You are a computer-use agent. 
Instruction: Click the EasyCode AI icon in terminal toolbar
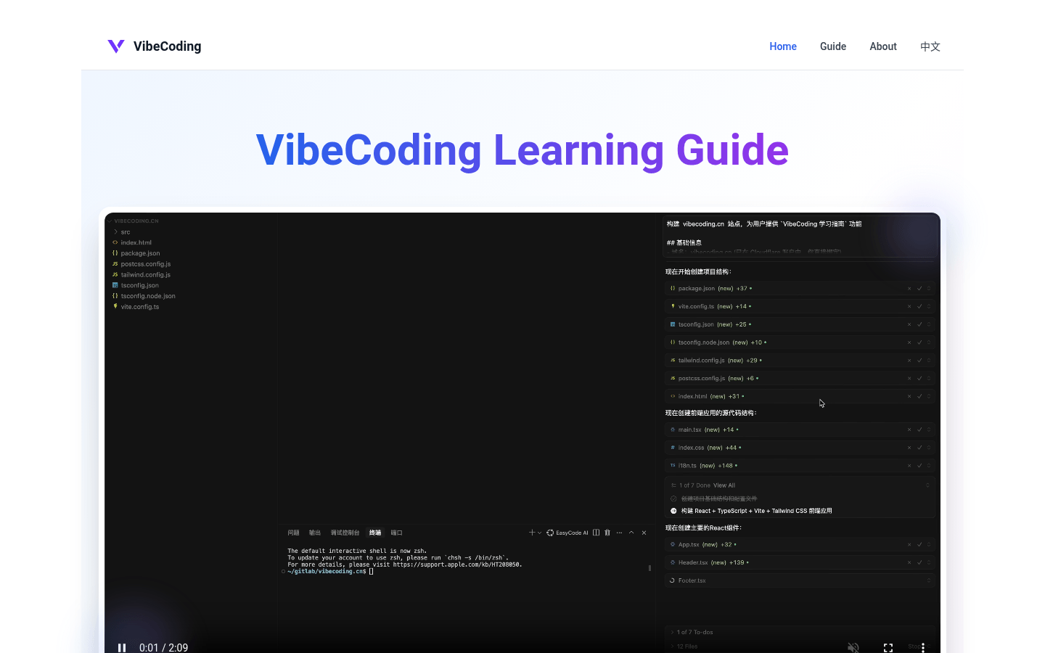(550, 532)
